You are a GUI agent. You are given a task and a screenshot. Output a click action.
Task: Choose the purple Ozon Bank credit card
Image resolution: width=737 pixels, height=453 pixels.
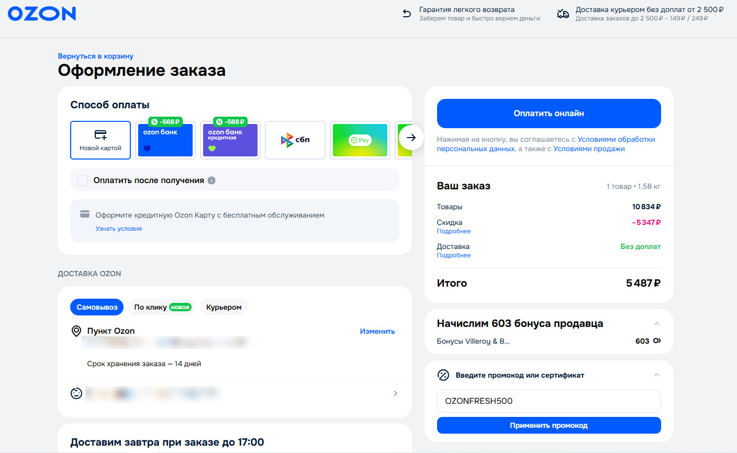point(230,140)
